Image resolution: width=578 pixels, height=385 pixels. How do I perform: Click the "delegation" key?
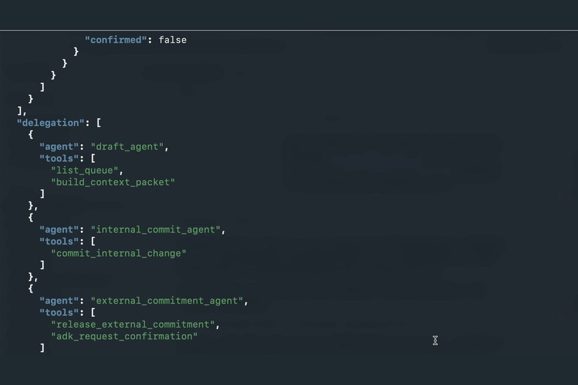(x=50, y=123)
